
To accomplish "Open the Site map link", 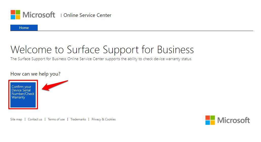I will (x=16, y=119).
